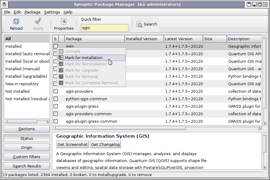This screenshot has width=270, height=180.
Task: Focus the Quick filter text field
Action: click(105, 28)
